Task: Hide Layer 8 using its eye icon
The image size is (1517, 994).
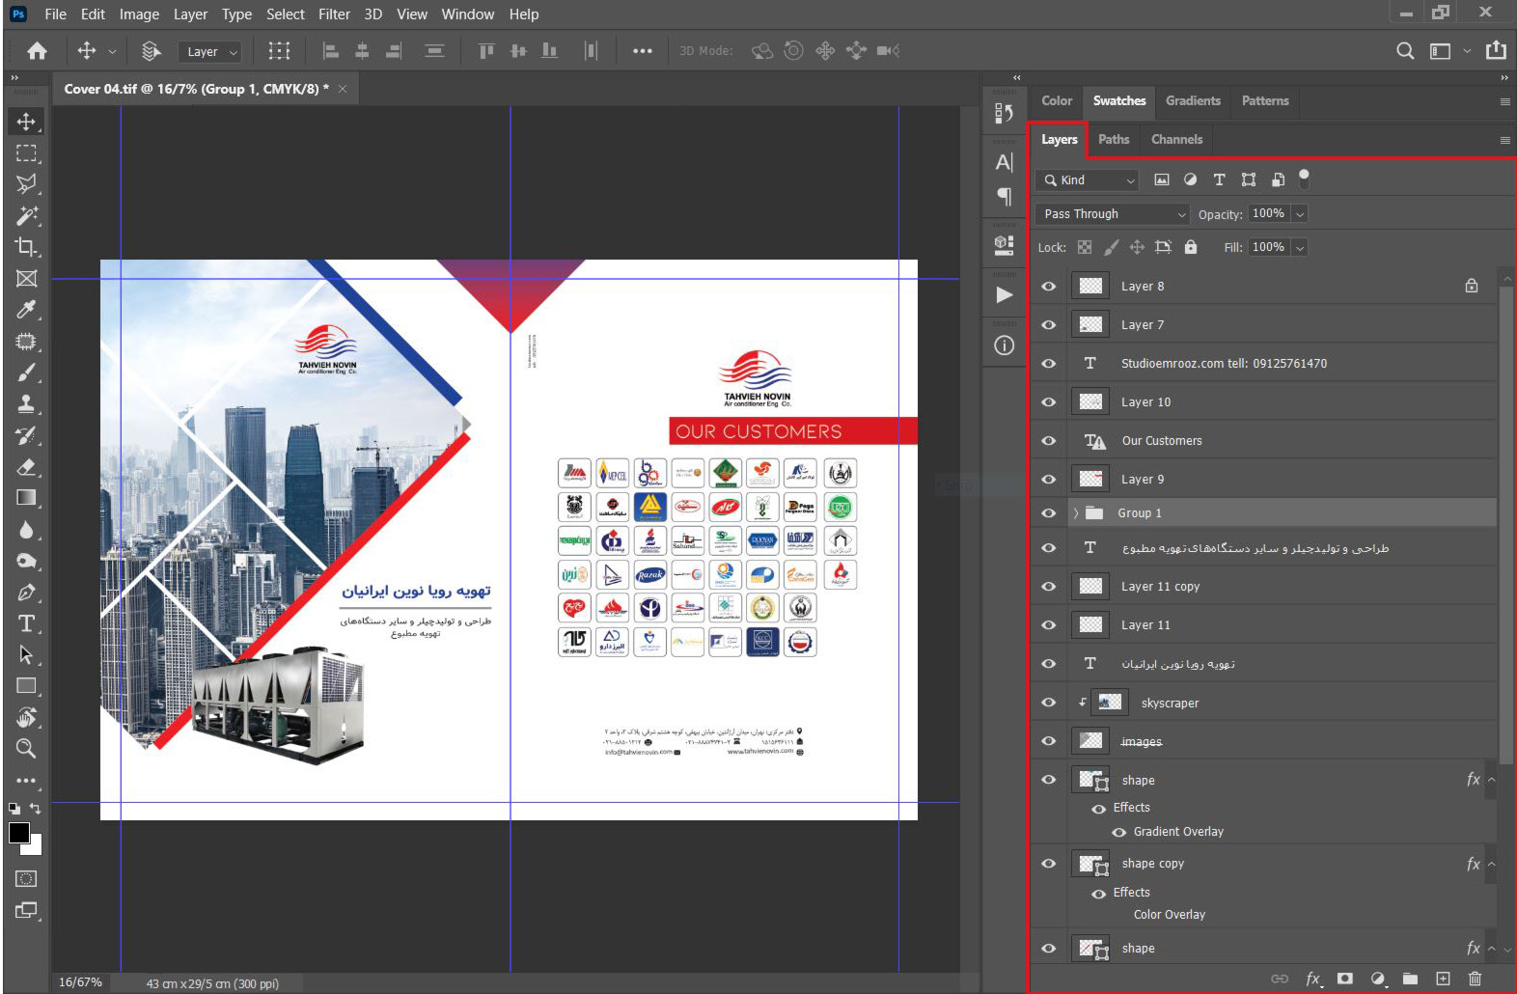Action: [1049, 287]
